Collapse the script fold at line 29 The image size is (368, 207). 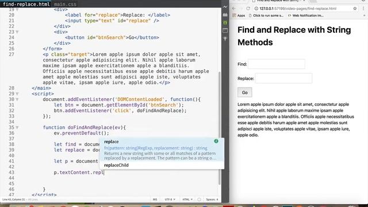point(17,94)
